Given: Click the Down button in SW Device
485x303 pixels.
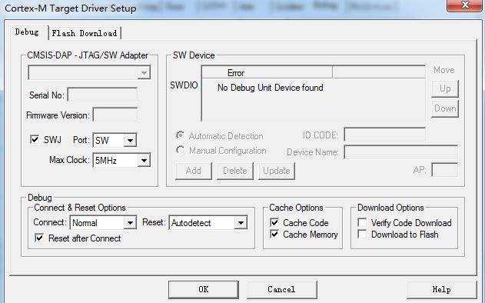Looking at the screenshot, I should pos(445,108).
